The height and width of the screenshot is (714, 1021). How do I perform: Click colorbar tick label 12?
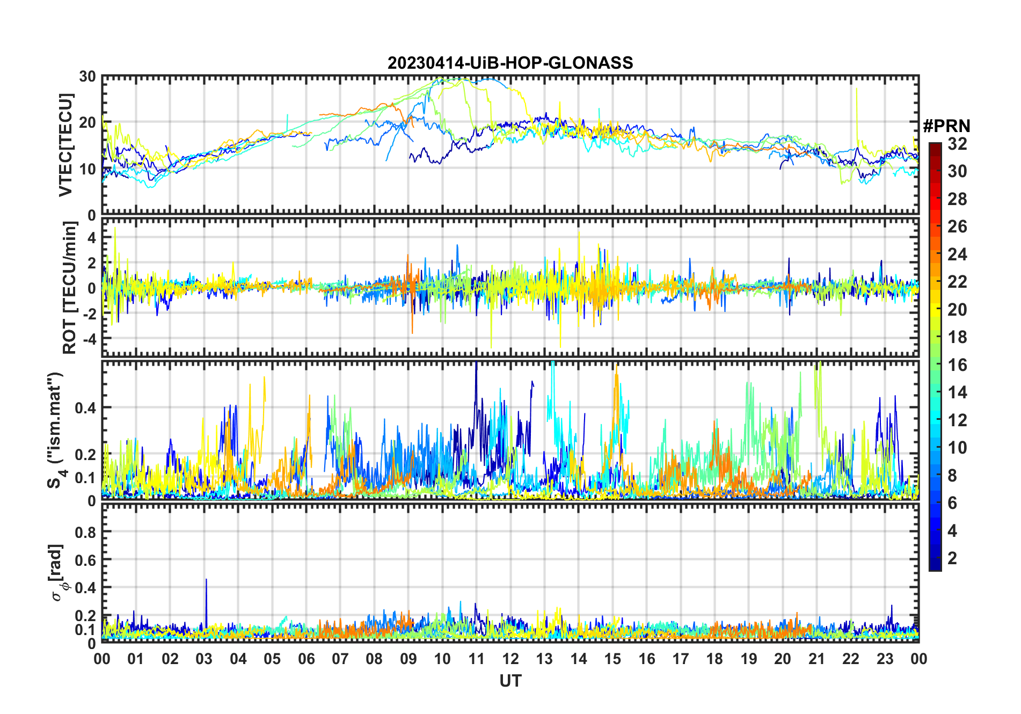pyautogui.click(x=957, y=420)
